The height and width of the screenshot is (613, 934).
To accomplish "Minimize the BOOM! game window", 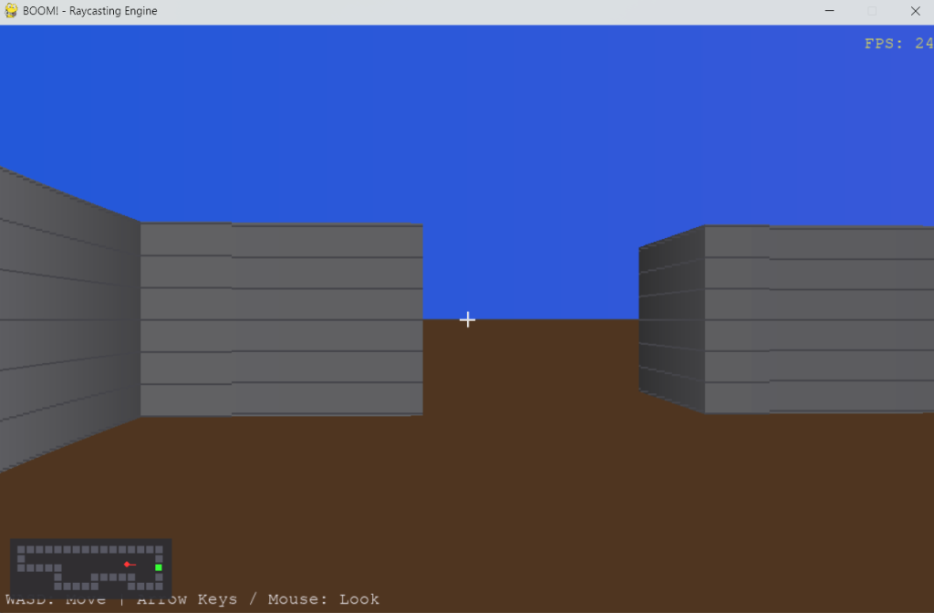I will click(829, 11).
